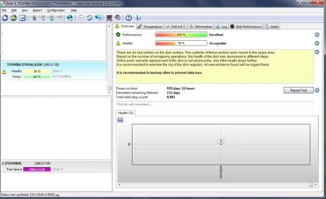This screenshot has width=326, height=199.
Task: Click the yellow warning triangle toolbar icon
Action: [14, 18]
